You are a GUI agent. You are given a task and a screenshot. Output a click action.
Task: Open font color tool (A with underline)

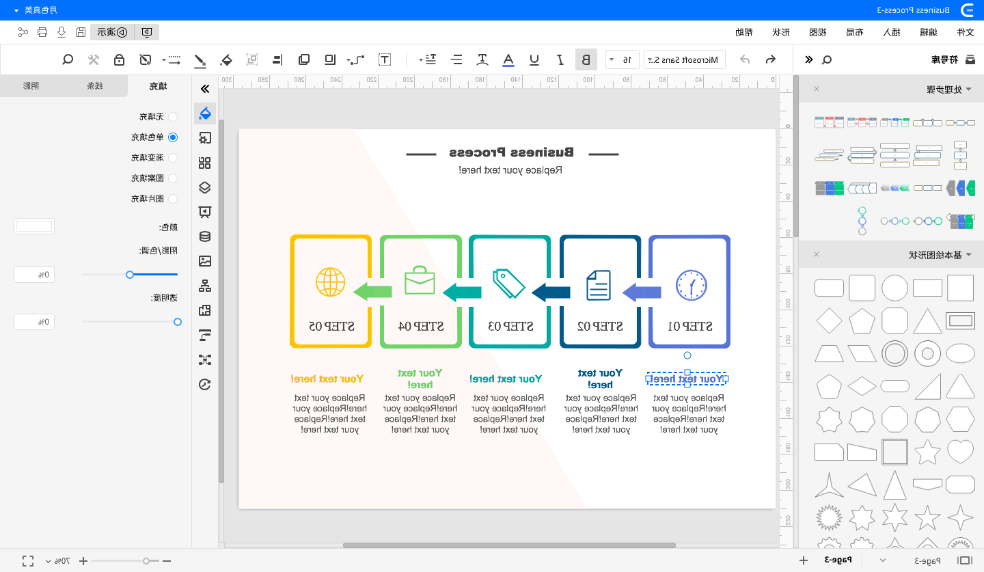click(508, 59)
